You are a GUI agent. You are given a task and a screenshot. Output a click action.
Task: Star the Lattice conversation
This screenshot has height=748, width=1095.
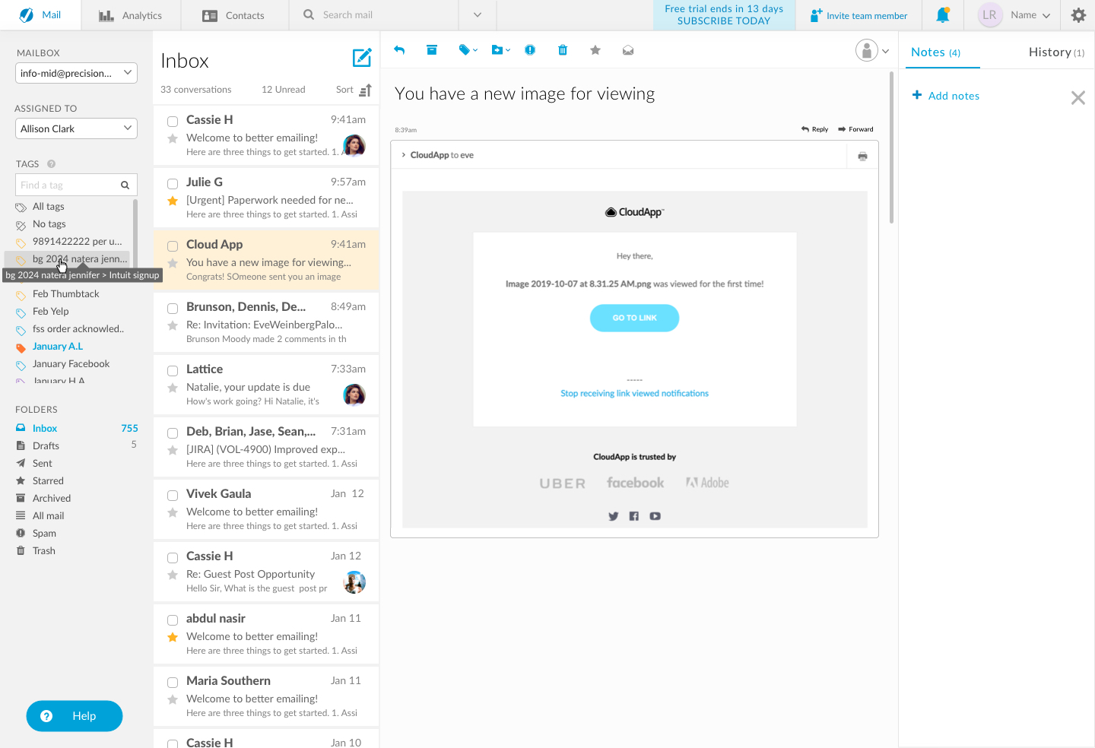173,388
